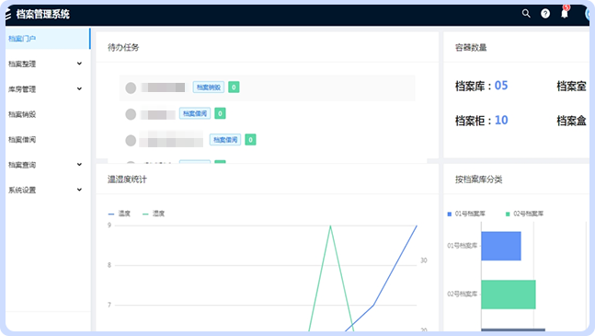Click the 档案销毁 tag on first task
The height and width of the screenshot is (336, 595).
[x=209, y=87]
